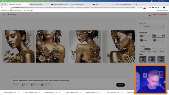Open the Project Aspen bookmark
The height and width of the screenshot is (95, 169).
tap(28, 10)
